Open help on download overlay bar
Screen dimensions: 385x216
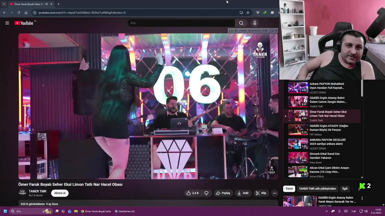click(273, 30)
